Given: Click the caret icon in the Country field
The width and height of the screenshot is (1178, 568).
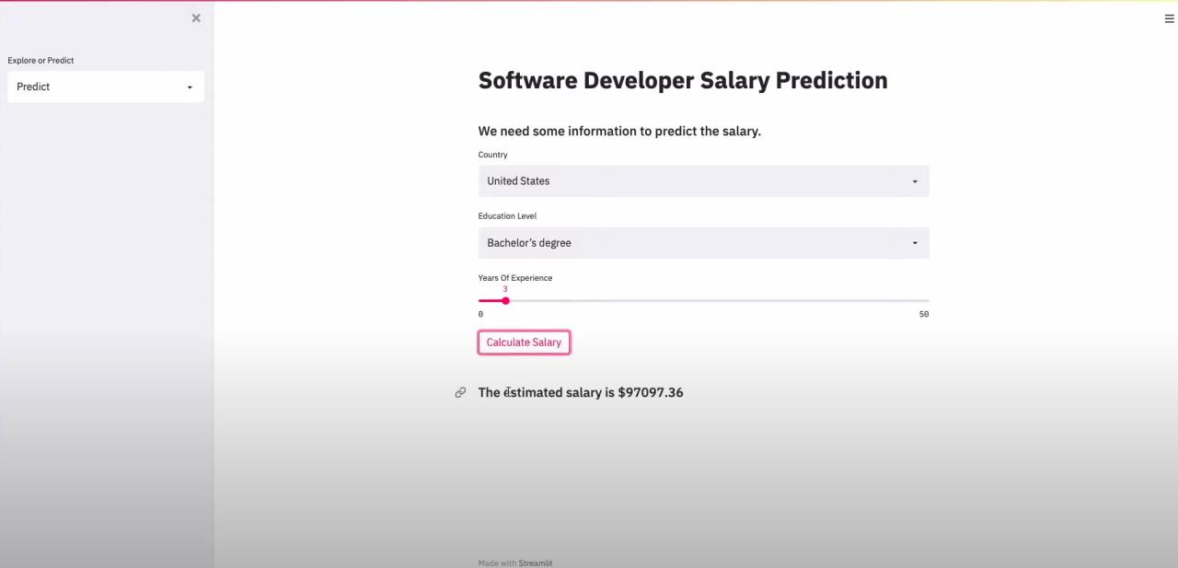Looking at the screenshot, I should [915, 181].
